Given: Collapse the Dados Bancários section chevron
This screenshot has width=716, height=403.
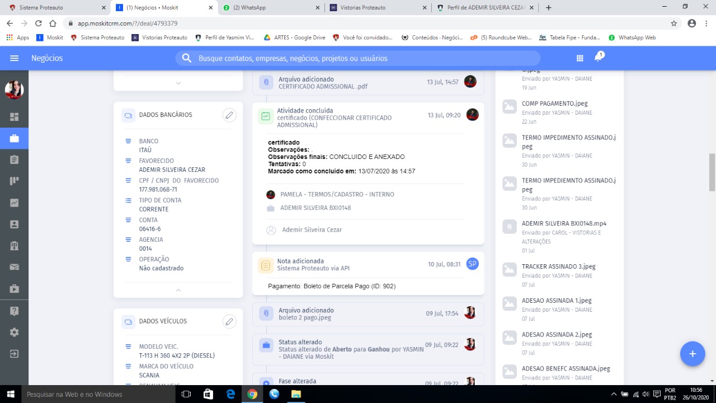Looking at the screenshot, I should [x=178, y=290].
